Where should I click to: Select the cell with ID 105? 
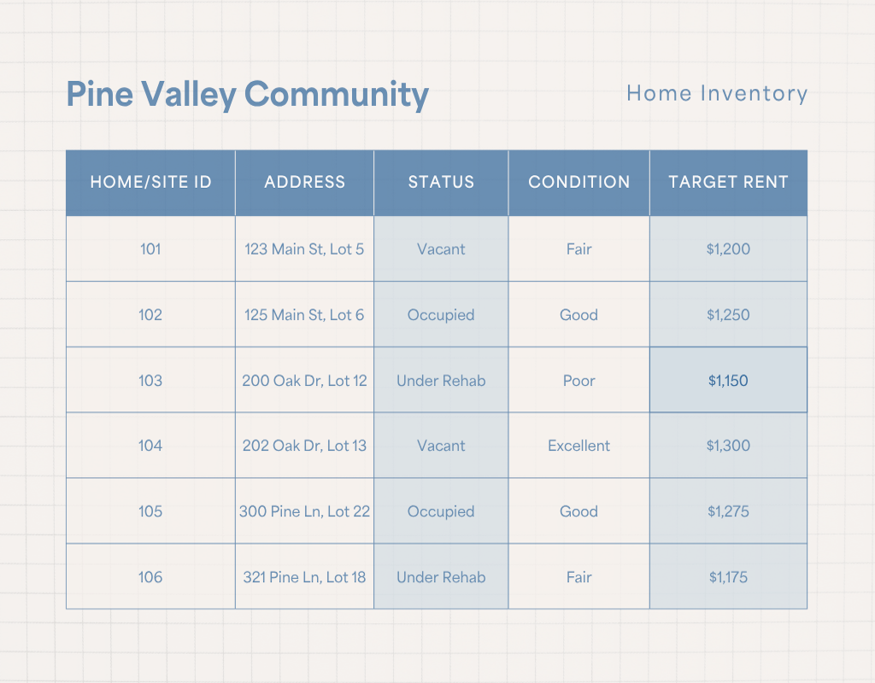[150, 511]
